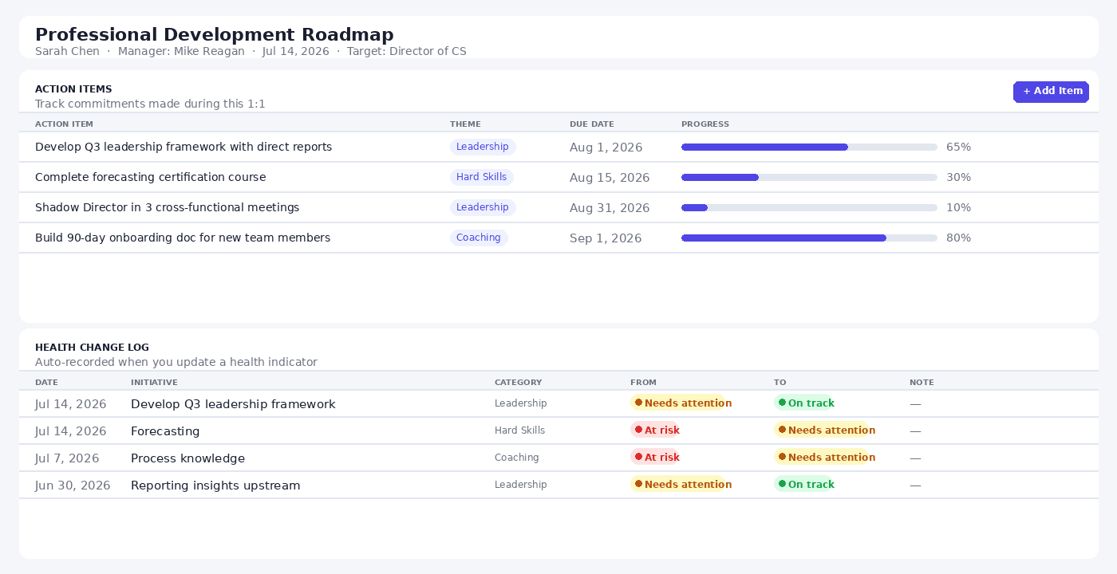The image size is (1117, 574).
Task: Select 'Build 90-day onboarding doc for new team members'
Action: tap(183, 238)
